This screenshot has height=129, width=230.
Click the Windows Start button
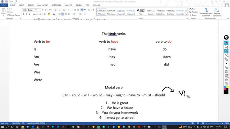coord(3,127)
